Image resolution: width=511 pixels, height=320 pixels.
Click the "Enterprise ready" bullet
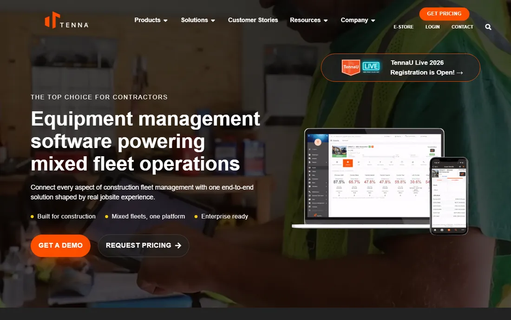click(224, 216)
